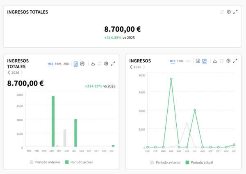Download the Ingresos line chart data
This screenshot has height=174, width=246.
[x=215, y=61]
